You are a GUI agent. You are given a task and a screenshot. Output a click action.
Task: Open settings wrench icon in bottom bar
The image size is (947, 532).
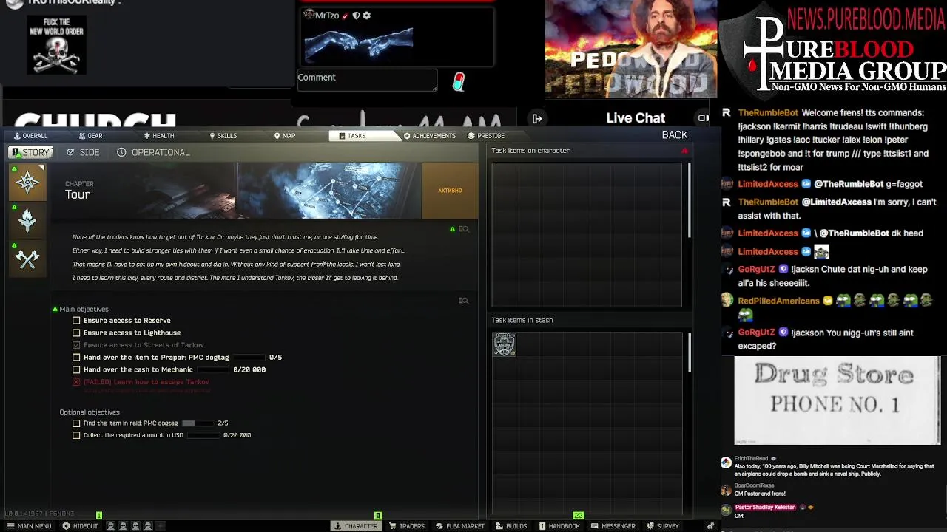pos(710,526)
